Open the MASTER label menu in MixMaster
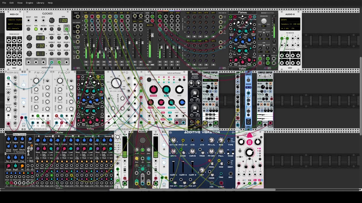Viewport: 362px width, 203px height. (150, 25)
